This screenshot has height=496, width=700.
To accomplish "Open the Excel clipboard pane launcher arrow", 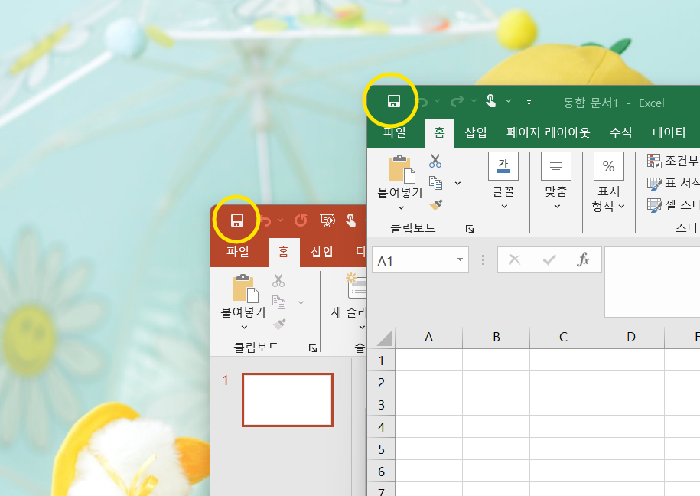I will (470, 228).
